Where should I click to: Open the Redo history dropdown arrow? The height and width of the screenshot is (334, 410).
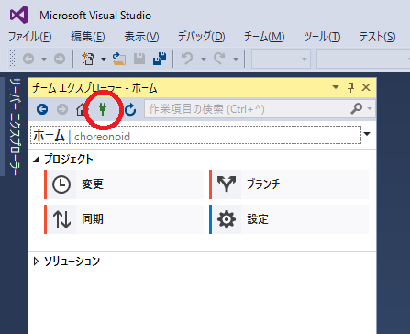236,59
